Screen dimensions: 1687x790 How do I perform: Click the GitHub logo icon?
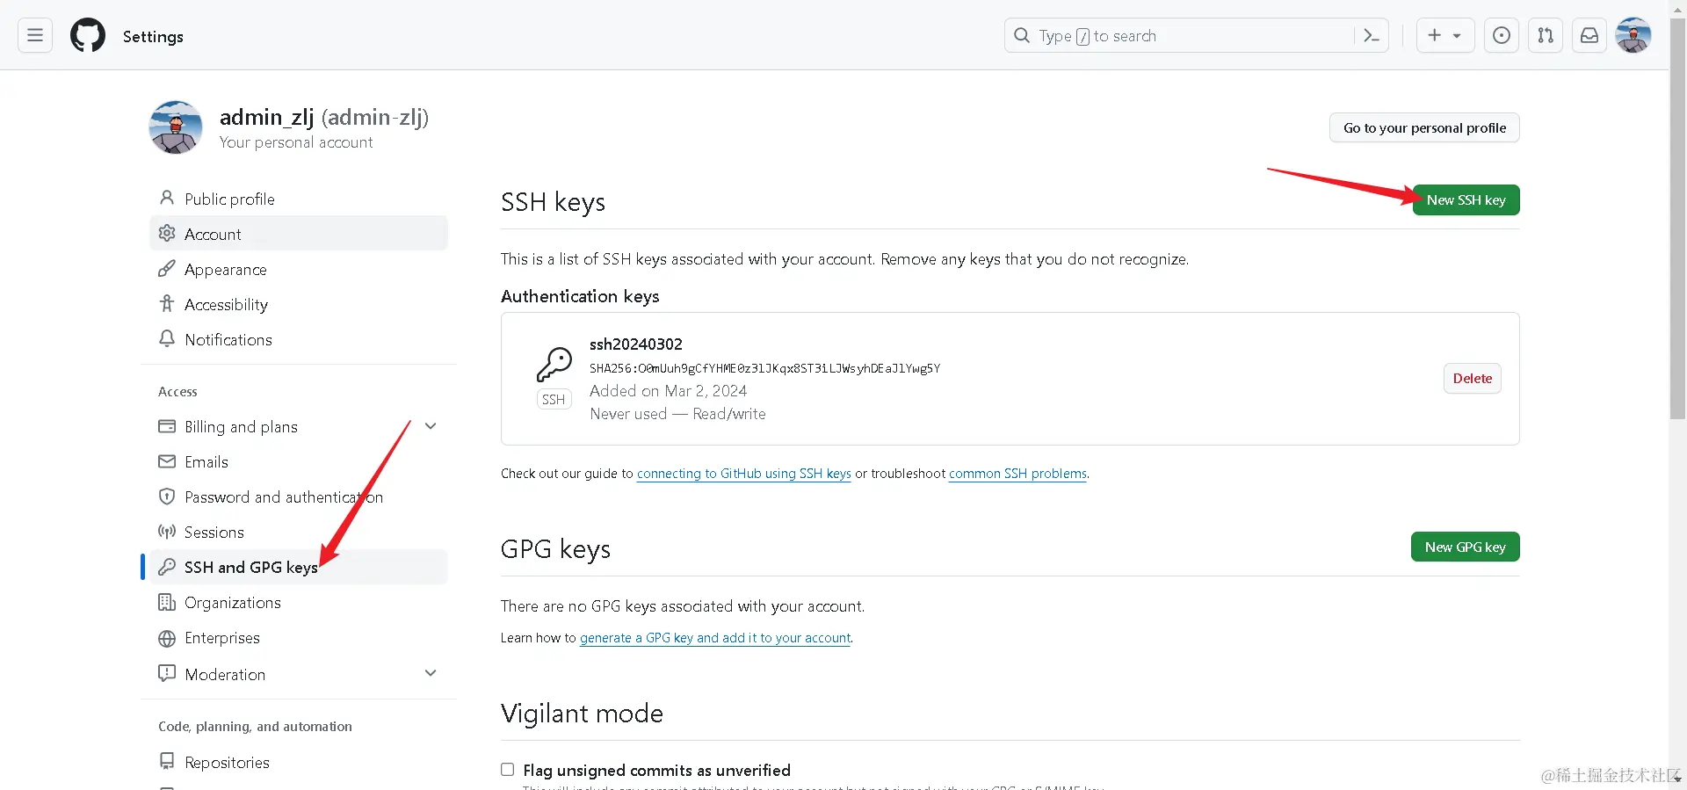click(88, 36)
